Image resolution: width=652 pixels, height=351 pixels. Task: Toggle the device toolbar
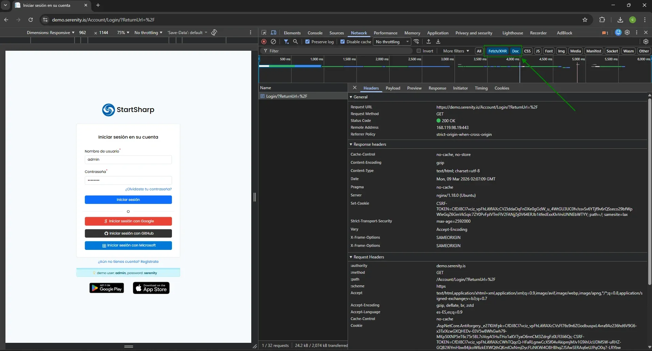[273, 32]
